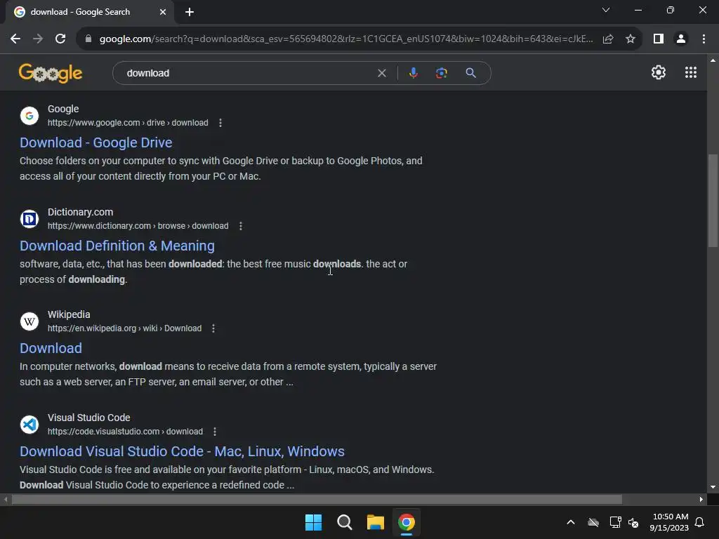Screen dimensions: 719x539
Task: Click the scroll up arrow
Action: [x=713, y=60]
